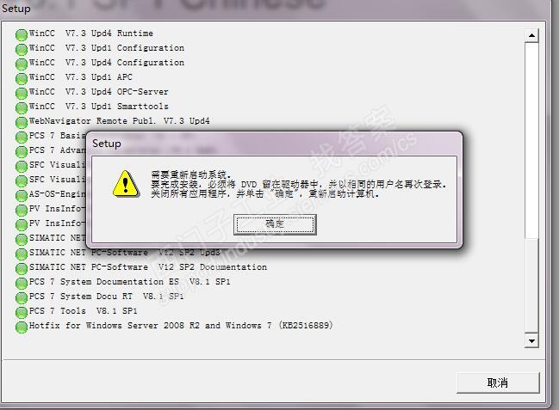Select 'PCS 7 System Documentation ES V8.1 SP1'

[x=130, y=282]
